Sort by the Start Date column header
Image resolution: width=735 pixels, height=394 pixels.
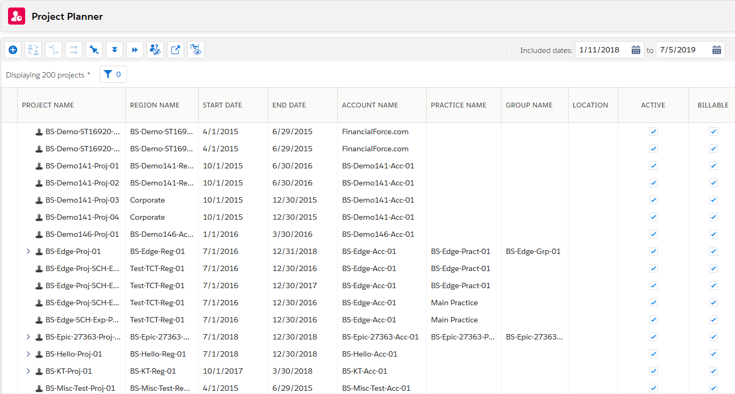point(222,105)
